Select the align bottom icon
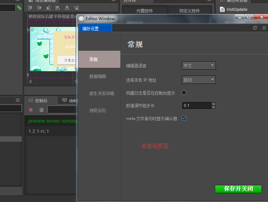Viewport: 268px width, 202px height. (x=48, y=8)
